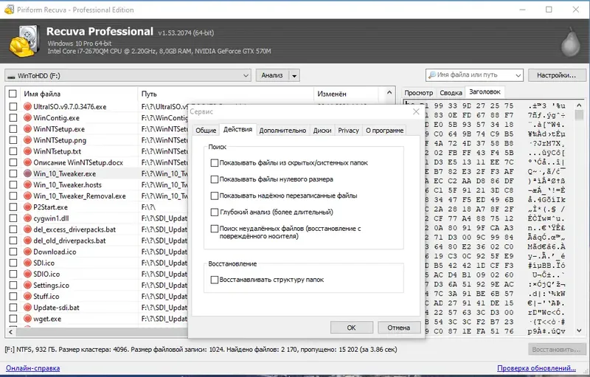Close the Сервис dialog with X

[x=416, y=111]
